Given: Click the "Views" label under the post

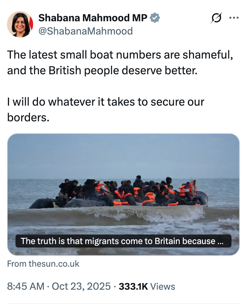Looking at the screenshot, I should (163, 287).
